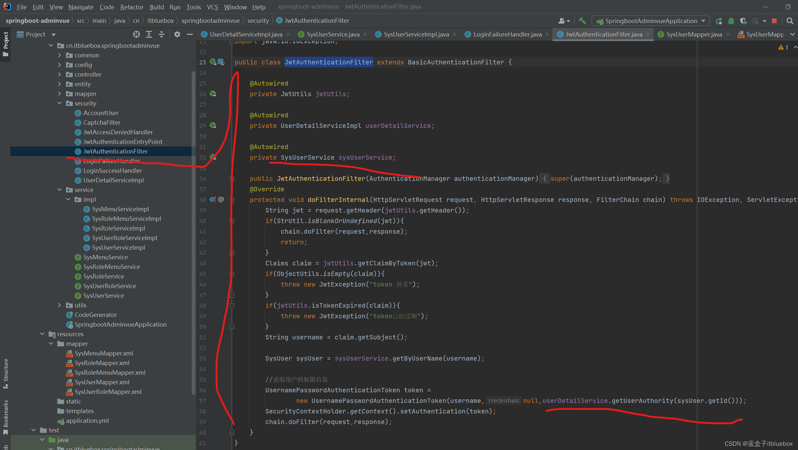Open the Refactor menu
This screenshot has width=798, height=450.
click(132, 7)
